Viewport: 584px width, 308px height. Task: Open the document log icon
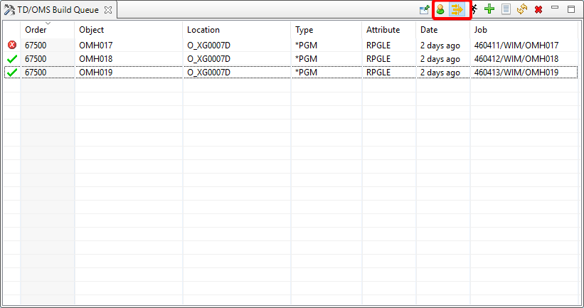click(506, 10)
